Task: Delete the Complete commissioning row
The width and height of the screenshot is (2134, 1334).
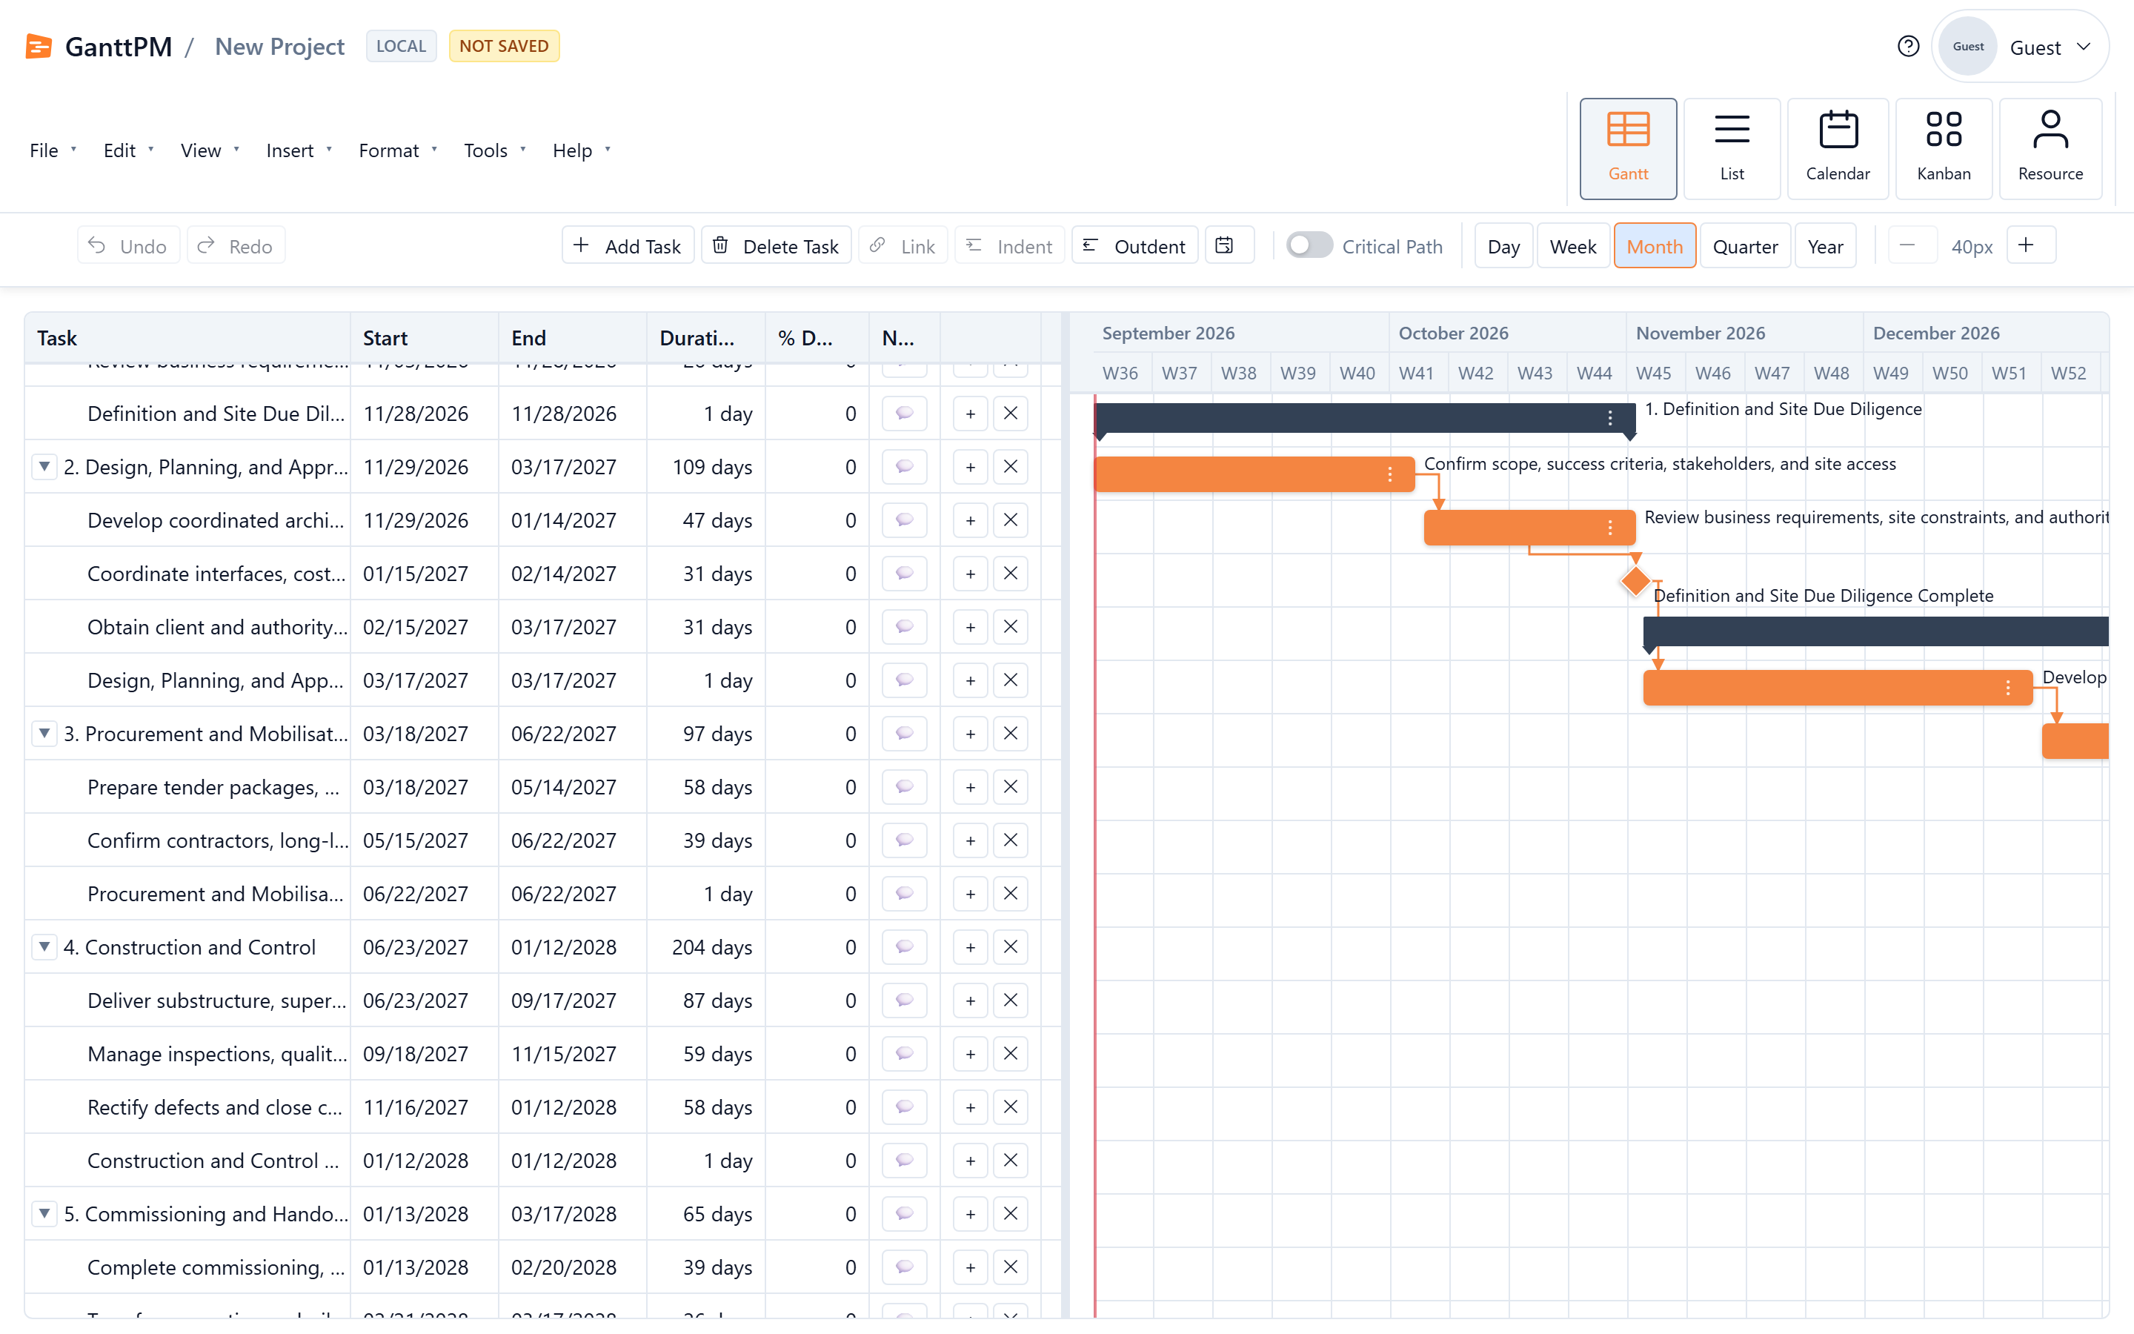Action: point(1011,1268)
